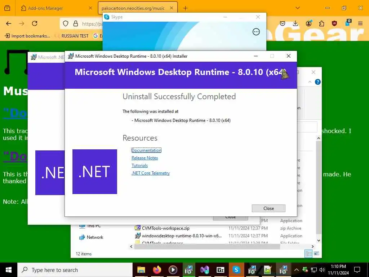
Task: Save page with the Pocket icon
Action: (283, 23)
